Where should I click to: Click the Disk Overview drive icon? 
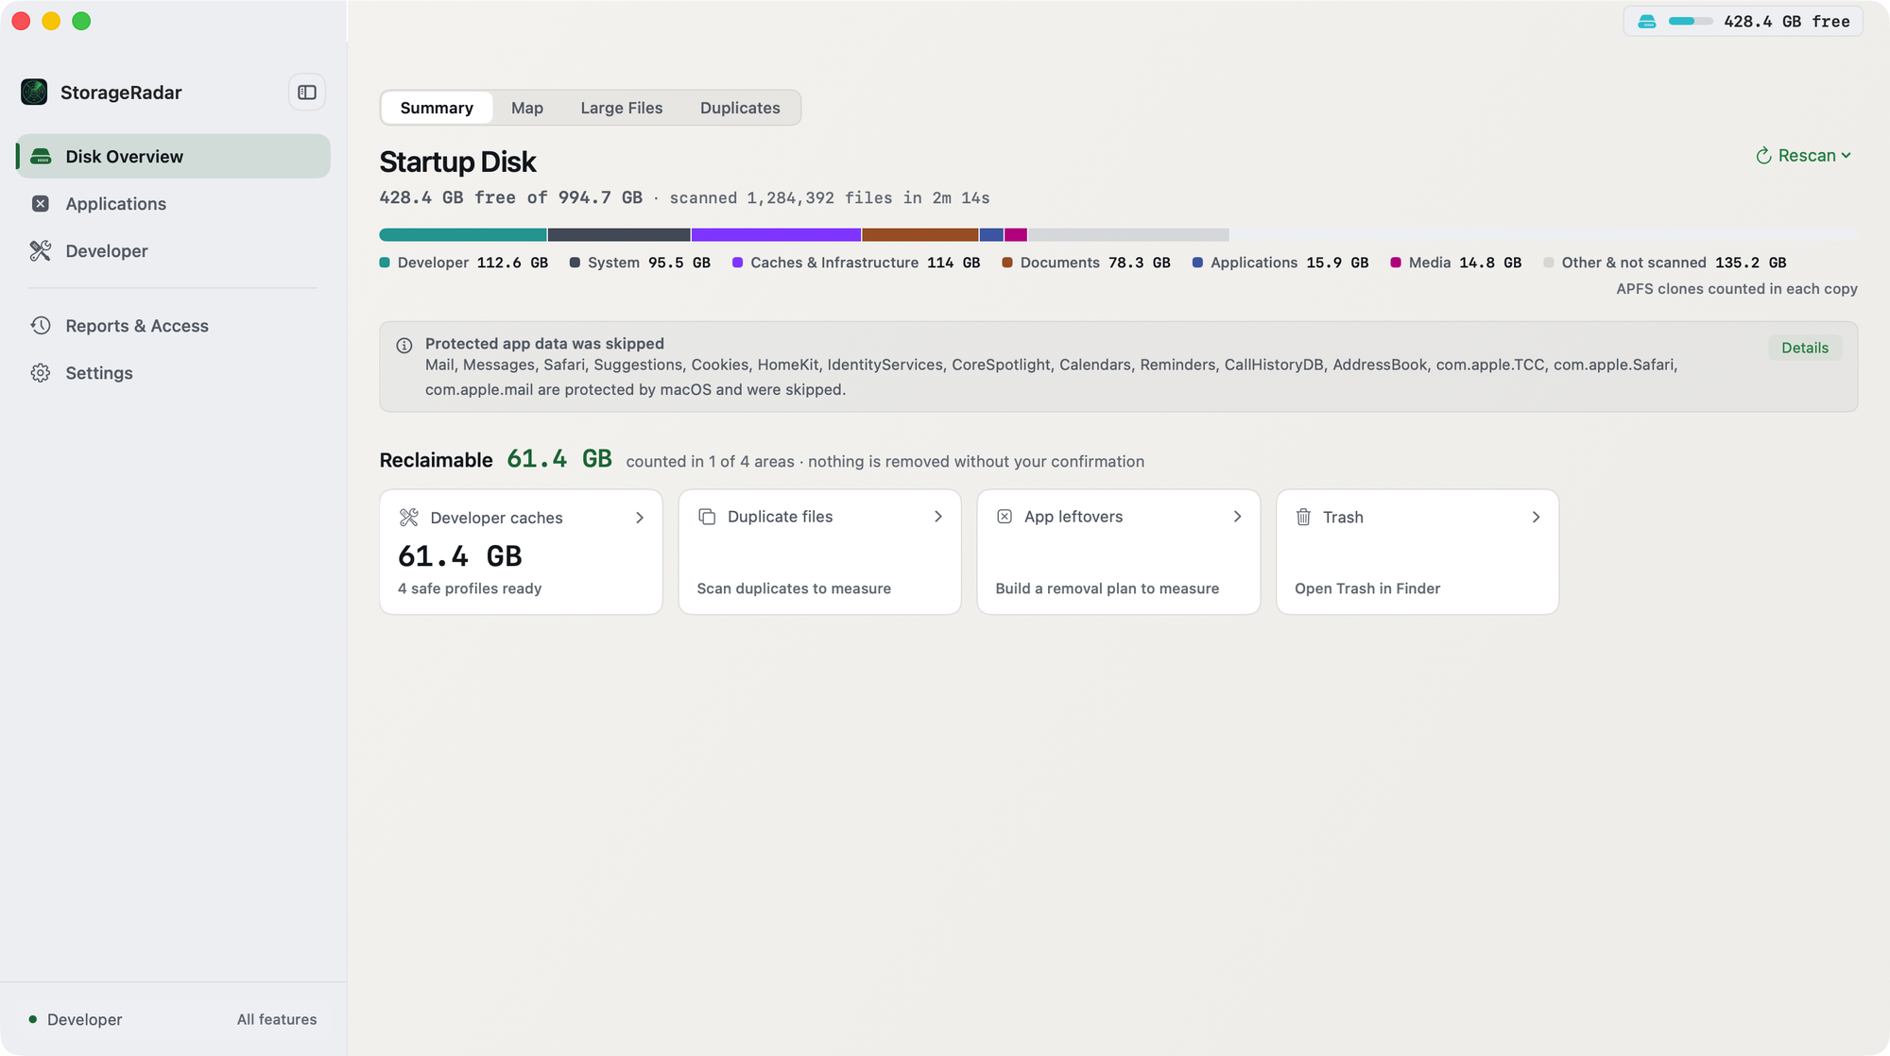click(41, 157)
